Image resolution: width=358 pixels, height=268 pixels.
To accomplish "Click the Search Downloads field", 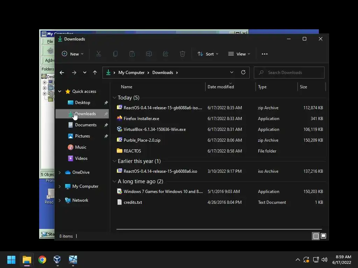I will coord(289,73).
